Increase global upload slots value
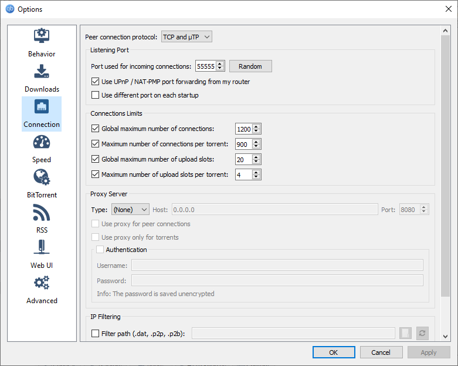The width and height of the screenshot is (458, 366). click(256, 157)
